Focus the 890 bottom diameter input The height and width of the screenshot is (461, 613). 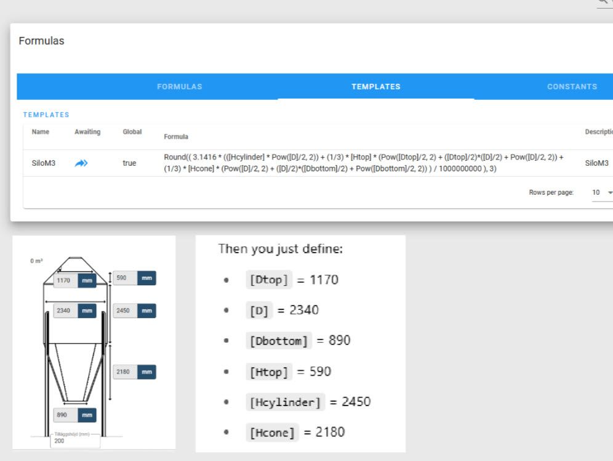click(x=65, y=415)
